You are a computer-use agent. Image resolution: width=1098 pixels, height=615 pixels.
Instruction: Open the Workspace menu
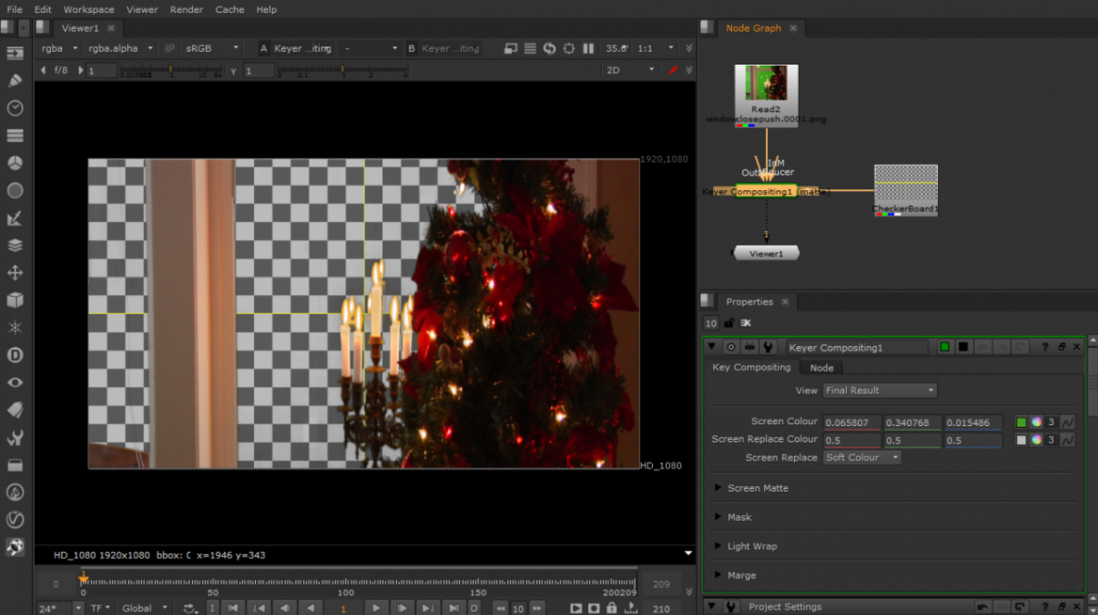[x=88, y=9]
